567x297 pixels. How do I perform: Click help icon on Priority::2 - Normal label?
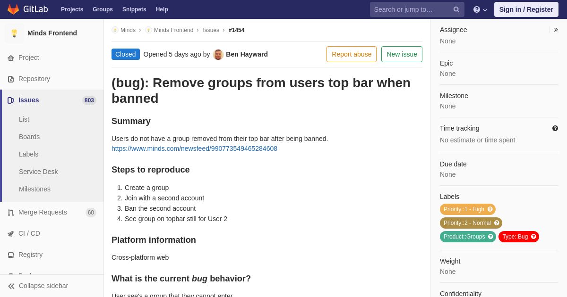coord(497,223)
